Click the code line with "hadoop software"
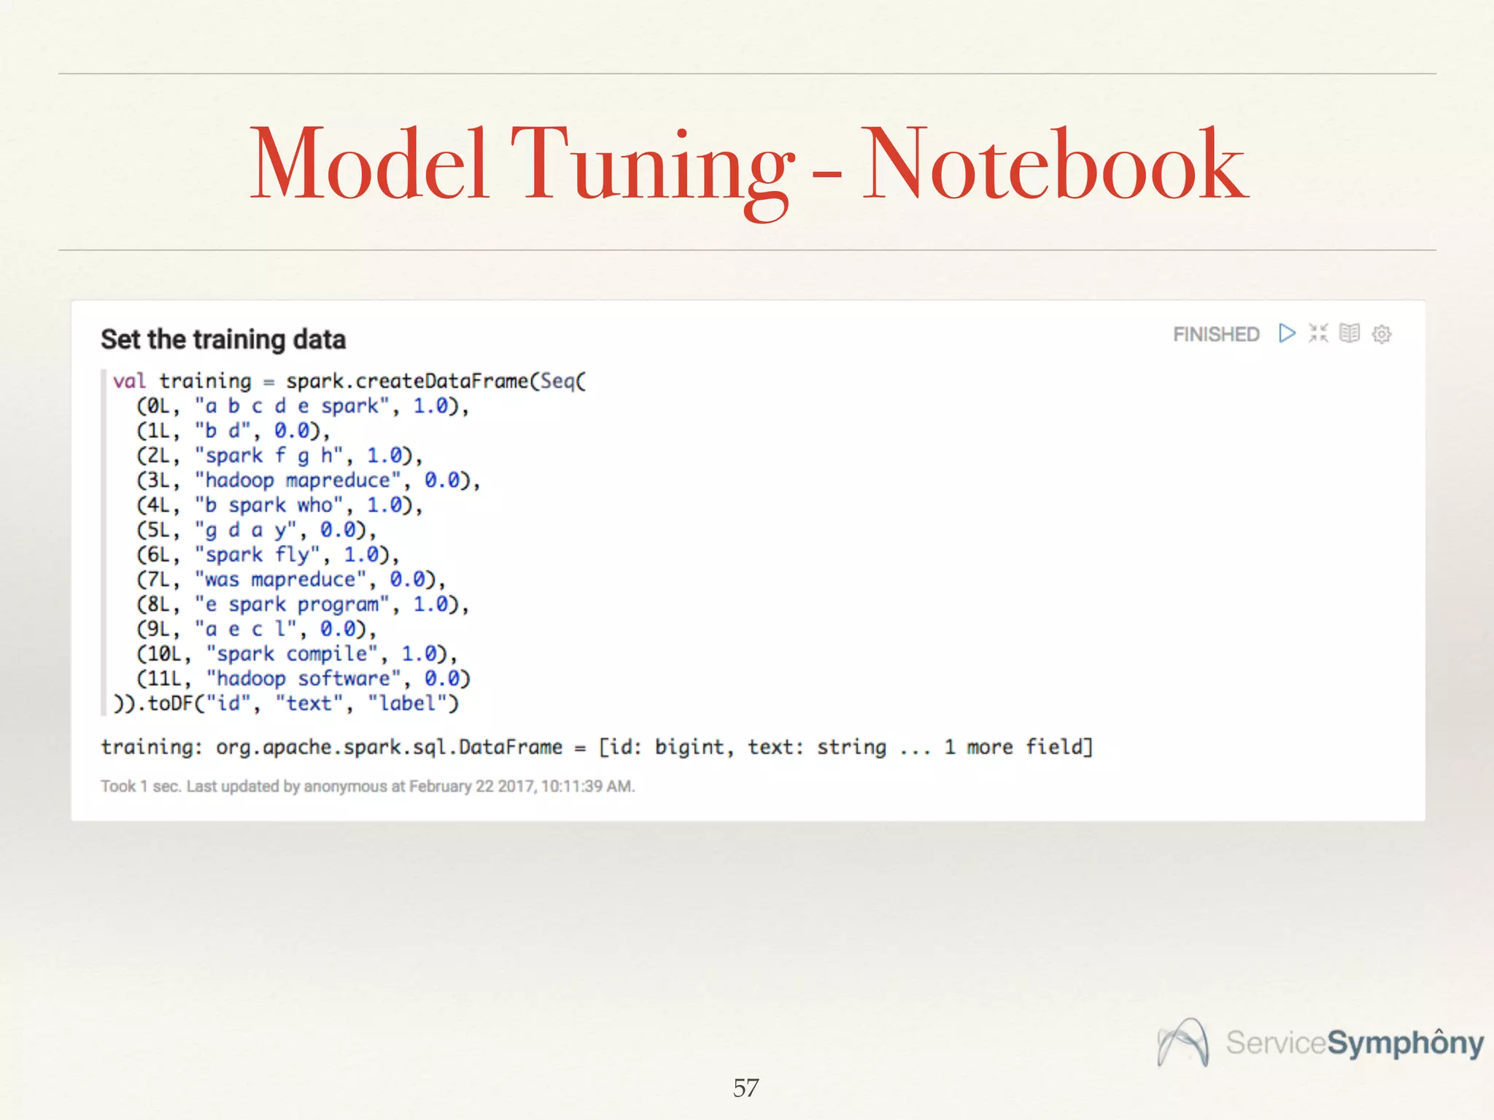1494x1120 pixels. (x=302, y=679)
